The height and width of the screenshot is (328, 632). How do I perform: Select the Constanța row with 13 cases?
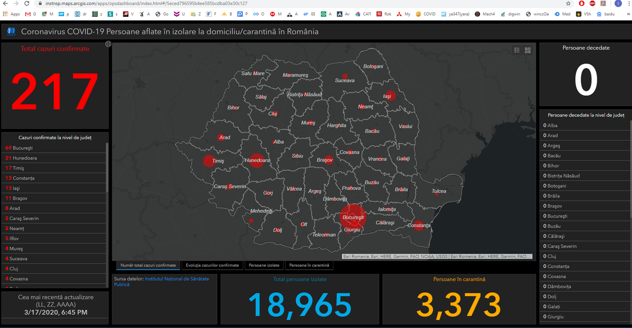(53, 178)
